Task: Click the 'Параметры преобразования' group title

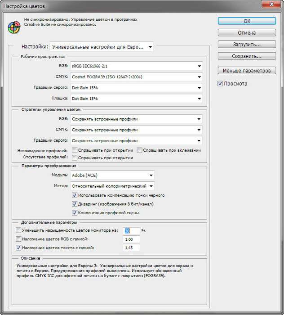Action: click(49, 166)
